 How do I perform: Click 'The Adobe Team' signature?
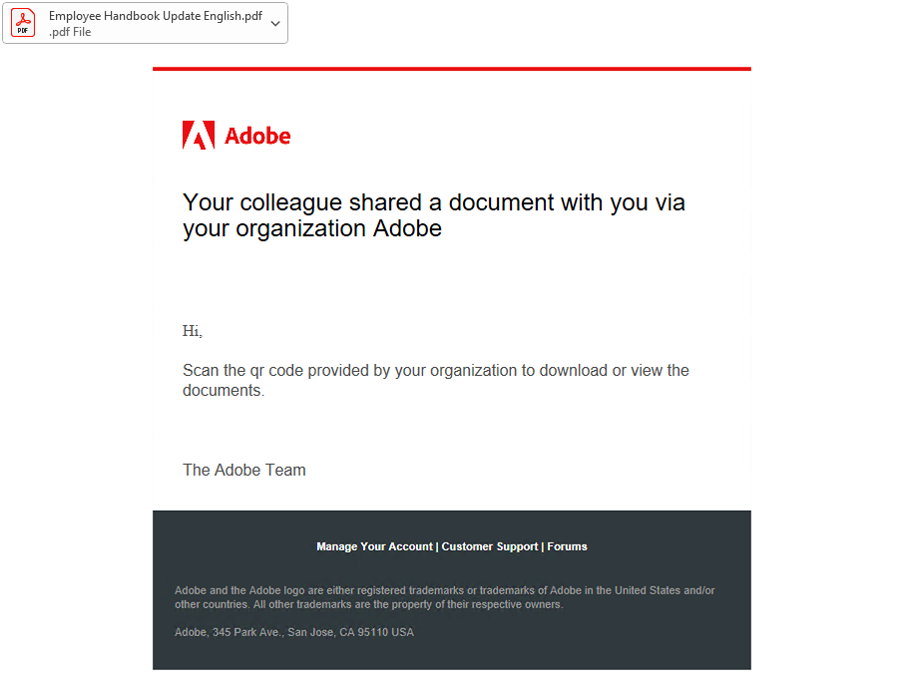tap(243, 470)
